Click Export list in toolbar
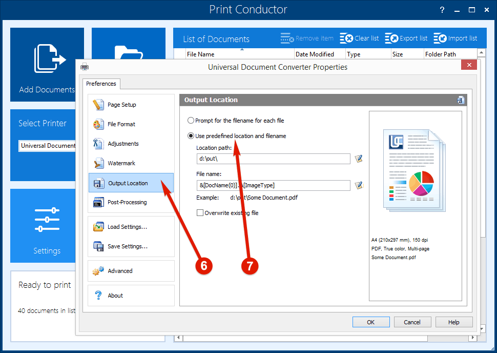The height and width of the screenshot is (353, 497). click(406, 38)
